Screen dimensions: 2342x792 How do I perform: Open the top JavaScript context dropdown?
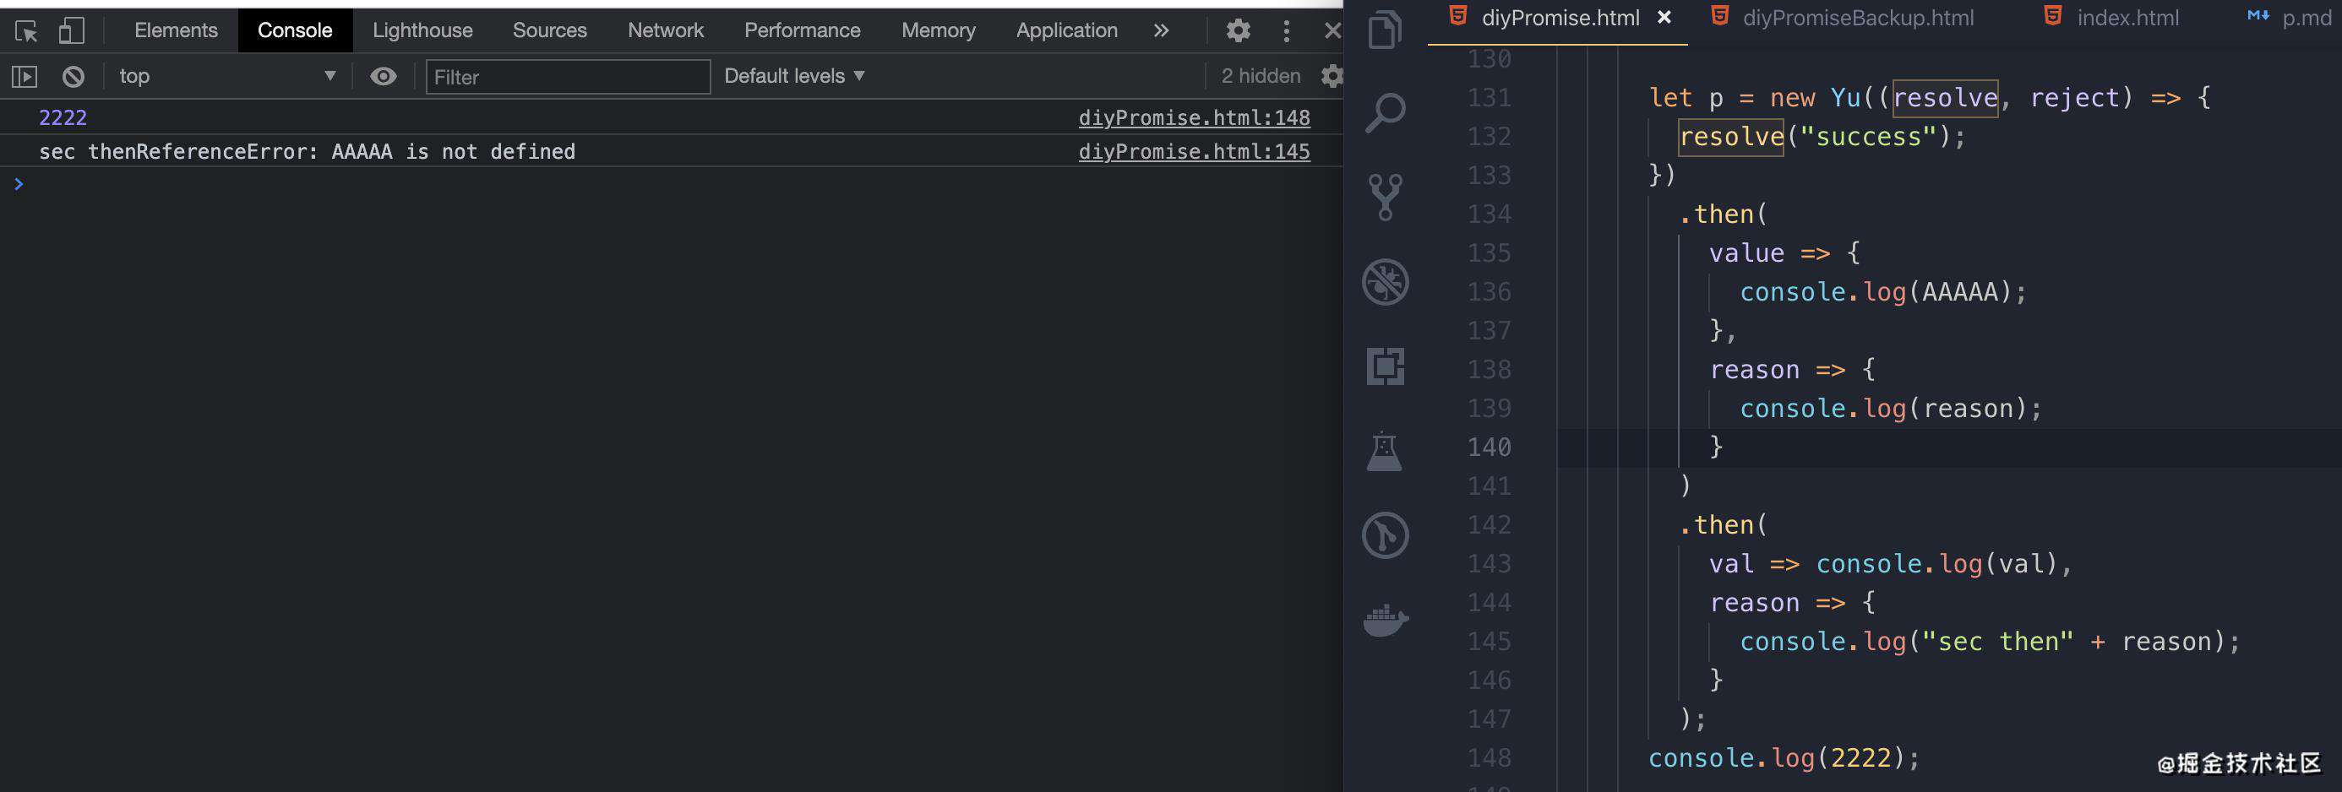227,76
